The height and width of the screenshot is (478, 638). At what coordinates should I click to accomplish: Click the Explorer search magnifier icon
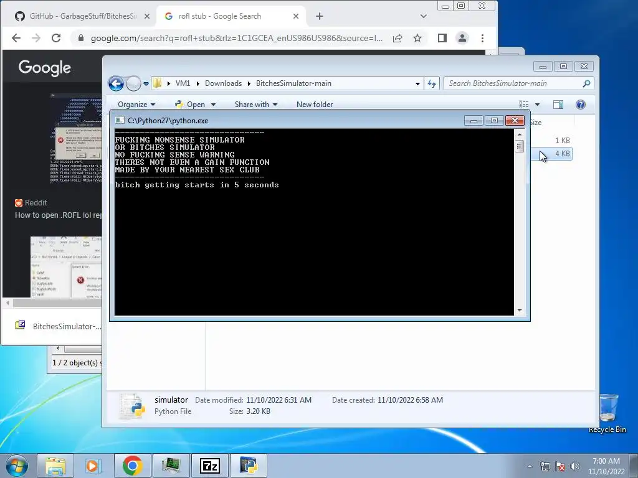(586, 83)
